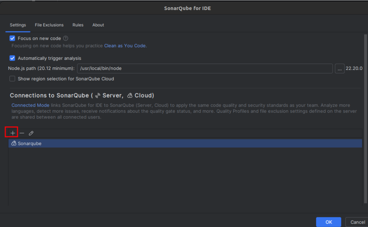Select the Settings tab
368x227 pixels.
18,25
